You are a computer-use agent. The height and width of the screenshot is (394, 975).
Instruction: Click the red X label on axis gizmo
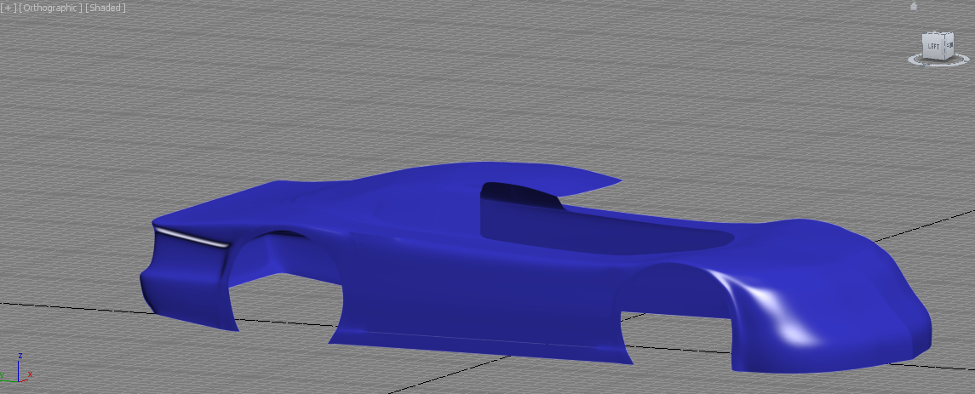tap(31, 374)
